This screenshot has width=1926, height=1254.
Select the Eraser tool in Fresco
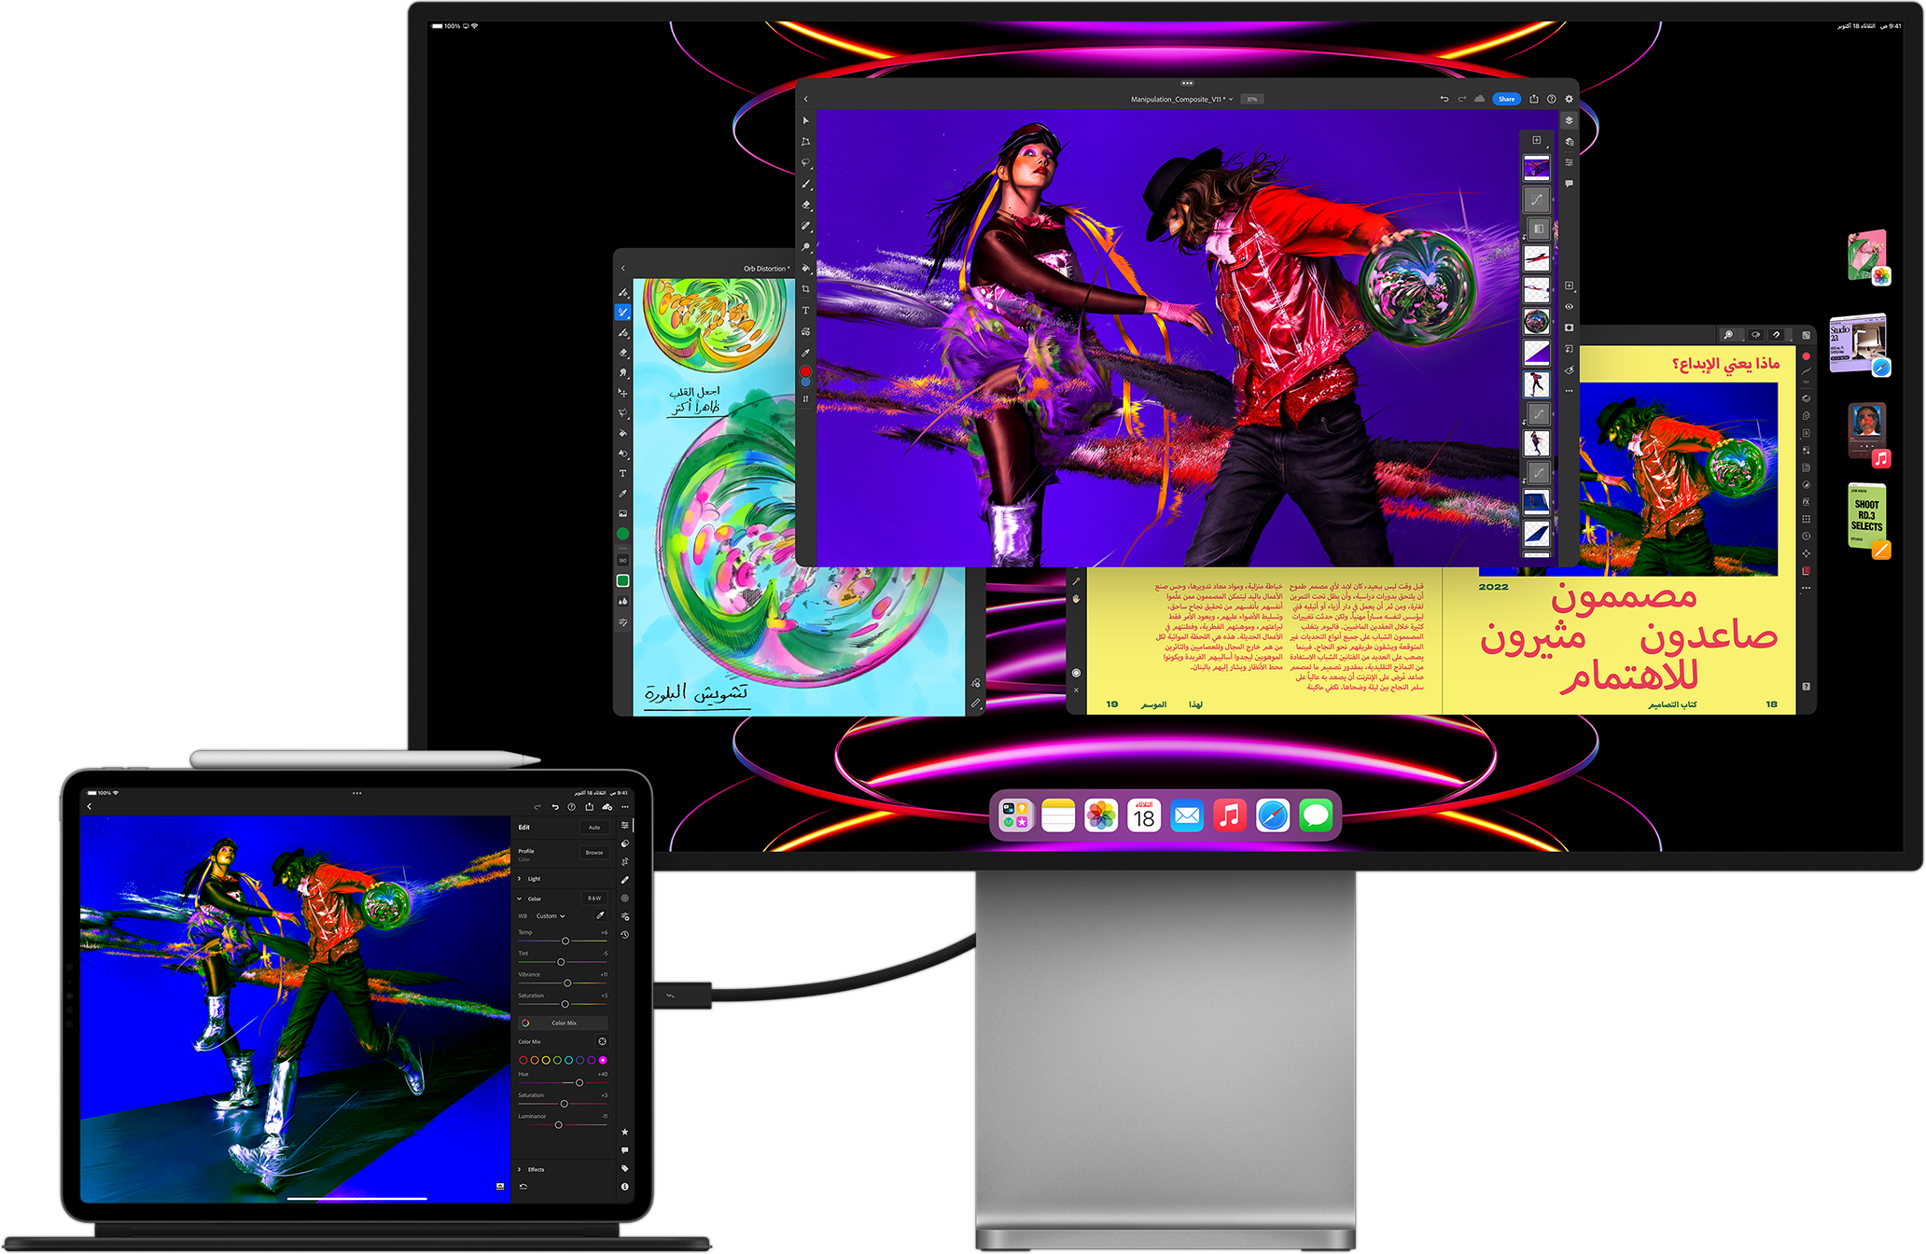coord(621,352)
